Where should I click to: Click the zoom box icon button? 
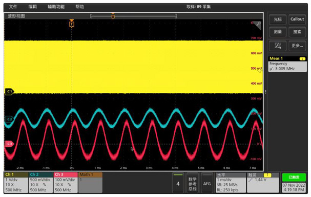pos(278,46)
